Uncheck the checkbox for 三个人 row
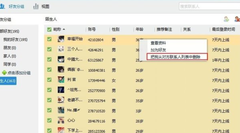 pos(49,49)
